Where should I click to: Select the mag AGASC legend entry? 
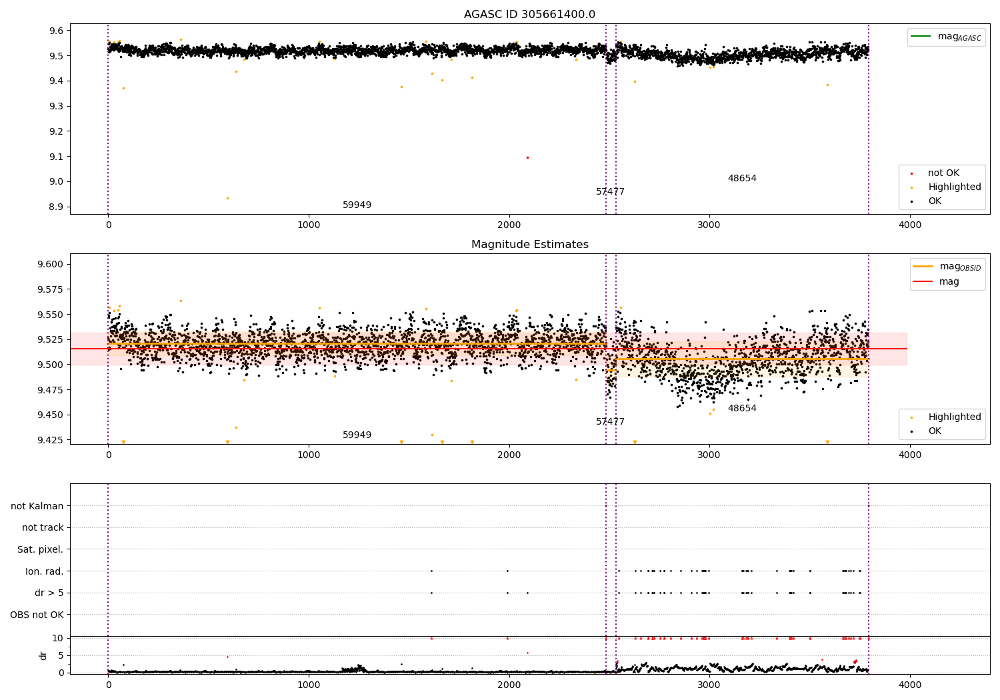[947, 37]
